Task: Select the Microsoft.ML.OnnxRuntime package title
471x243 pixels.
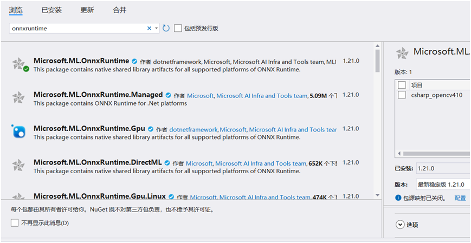Action: click(81, 61)
